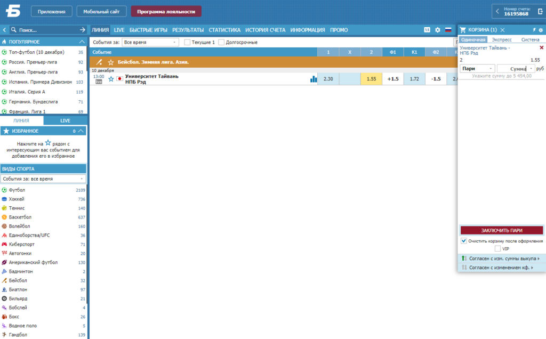Click the Fonbet logo
This screenshot has height=339, width=546.
click(13, 11)
